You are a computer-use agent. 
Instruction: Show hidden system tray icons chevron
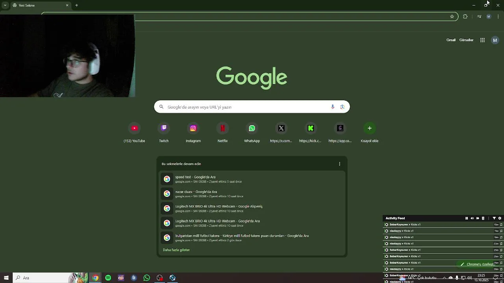pos(445,278)
